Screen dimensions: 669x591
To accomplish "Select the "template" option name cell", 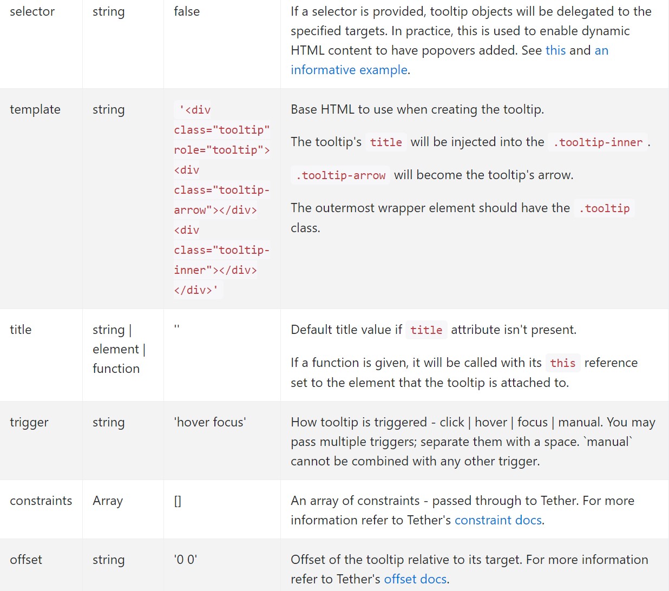I will 35,109.
